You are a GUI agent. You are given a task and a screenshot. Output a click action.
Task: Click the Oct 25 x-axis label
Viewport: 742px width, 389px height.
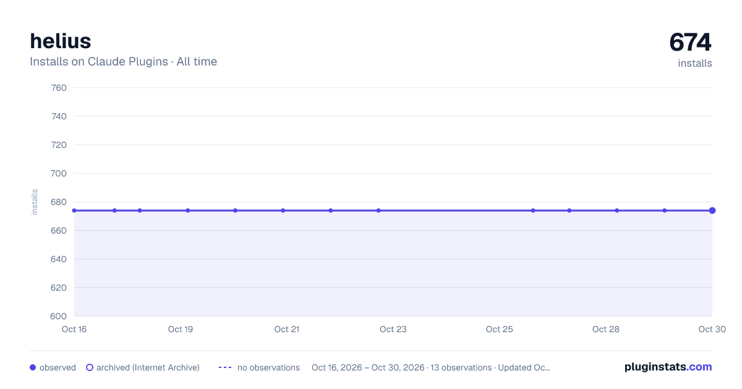point(500,329)
